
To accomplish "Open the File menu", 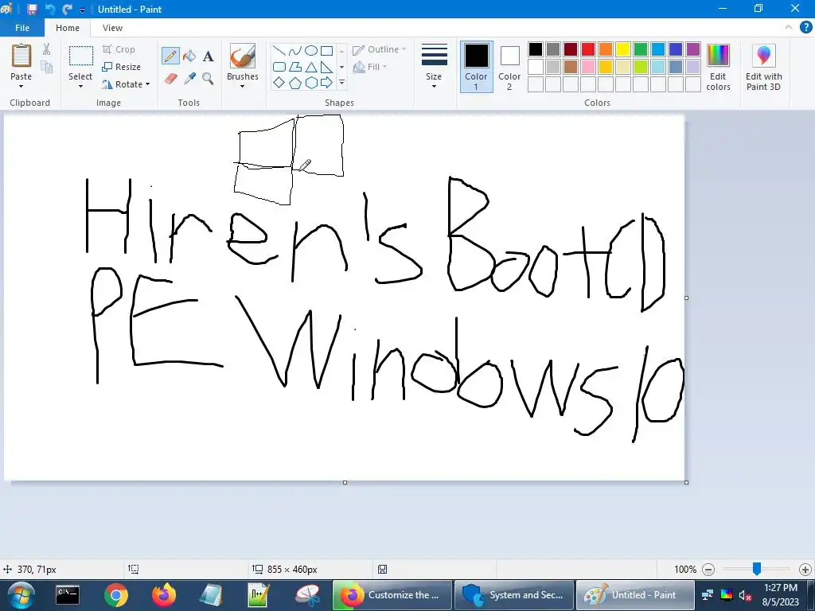I will (22, 28).
